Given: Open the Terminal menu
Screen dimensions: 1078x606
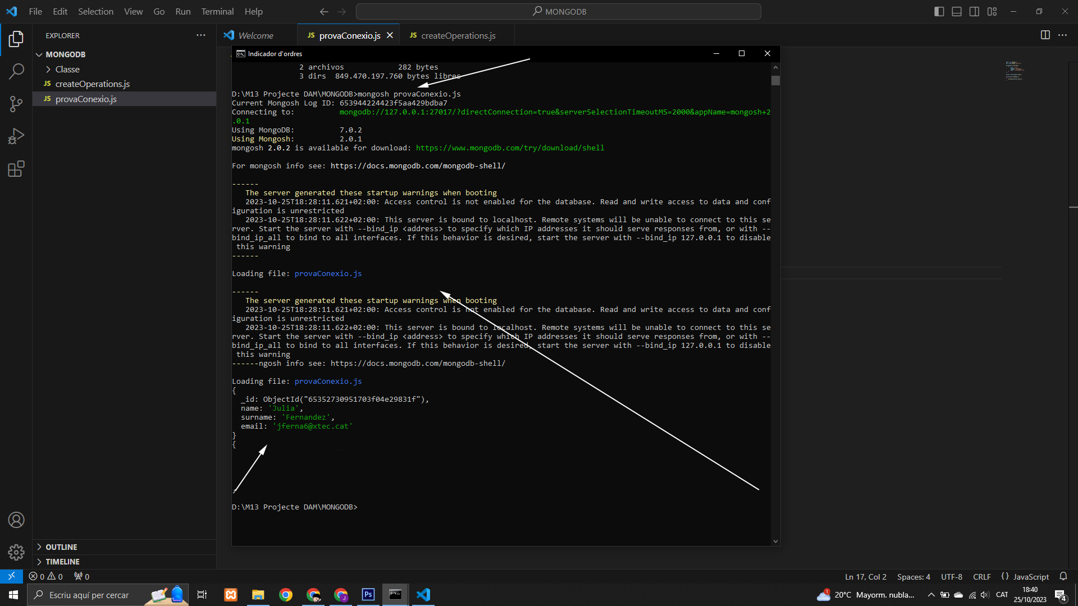Looking at the screenshot, I should point(217,11).
